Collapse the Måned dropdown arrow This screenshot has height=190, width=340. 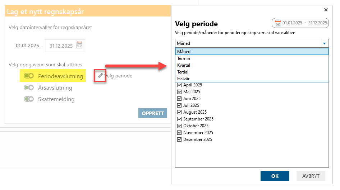(325, 43)
